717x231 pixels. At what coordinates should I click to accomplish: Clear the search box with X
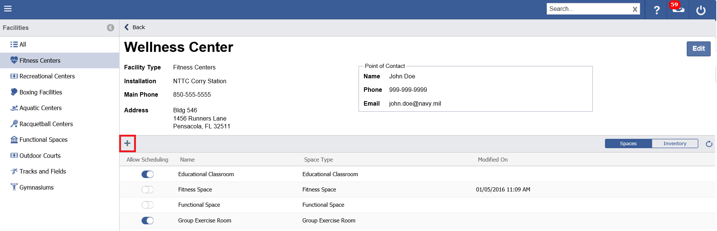tap(634, 9)
